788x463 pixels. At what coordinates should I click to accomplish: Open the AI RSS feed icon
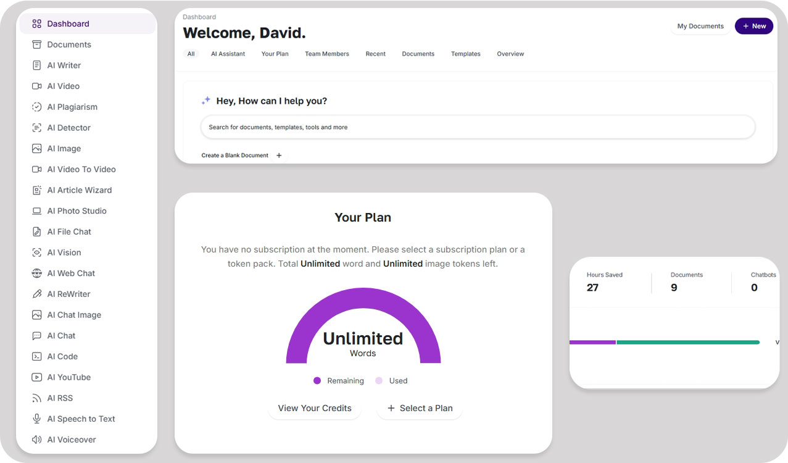click(x=36, y=398)
